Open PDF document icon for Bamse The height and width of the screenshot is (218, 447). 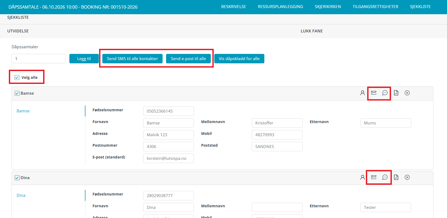(396, 93)
